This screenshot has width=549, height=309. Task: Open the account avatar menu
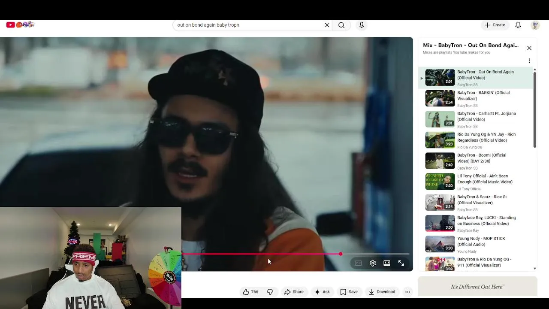535,25
